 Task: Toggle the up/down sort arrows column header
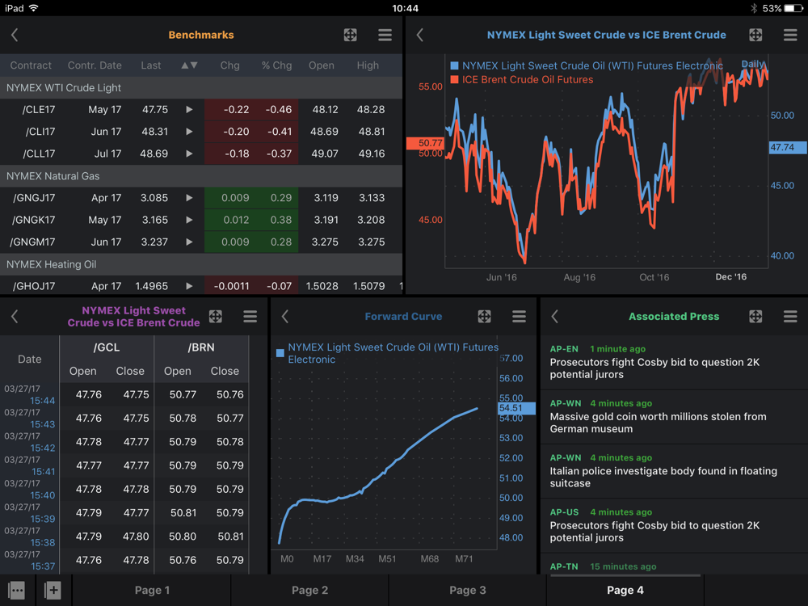(189, 65)
